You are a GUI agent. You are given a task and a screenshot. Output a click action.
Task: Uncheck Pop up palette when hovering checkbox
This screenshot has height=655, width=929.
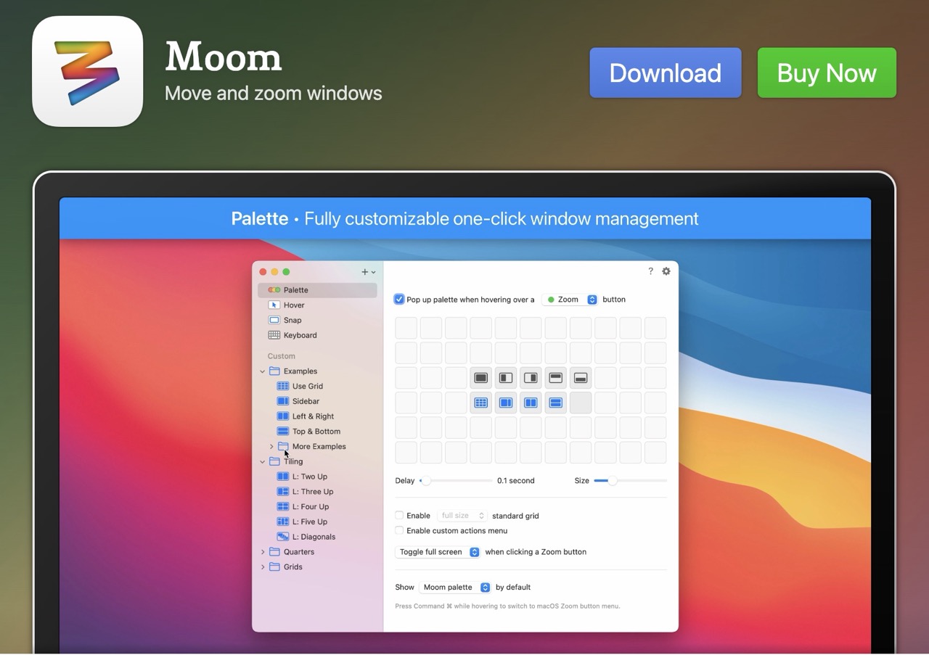tap(399, 299)
